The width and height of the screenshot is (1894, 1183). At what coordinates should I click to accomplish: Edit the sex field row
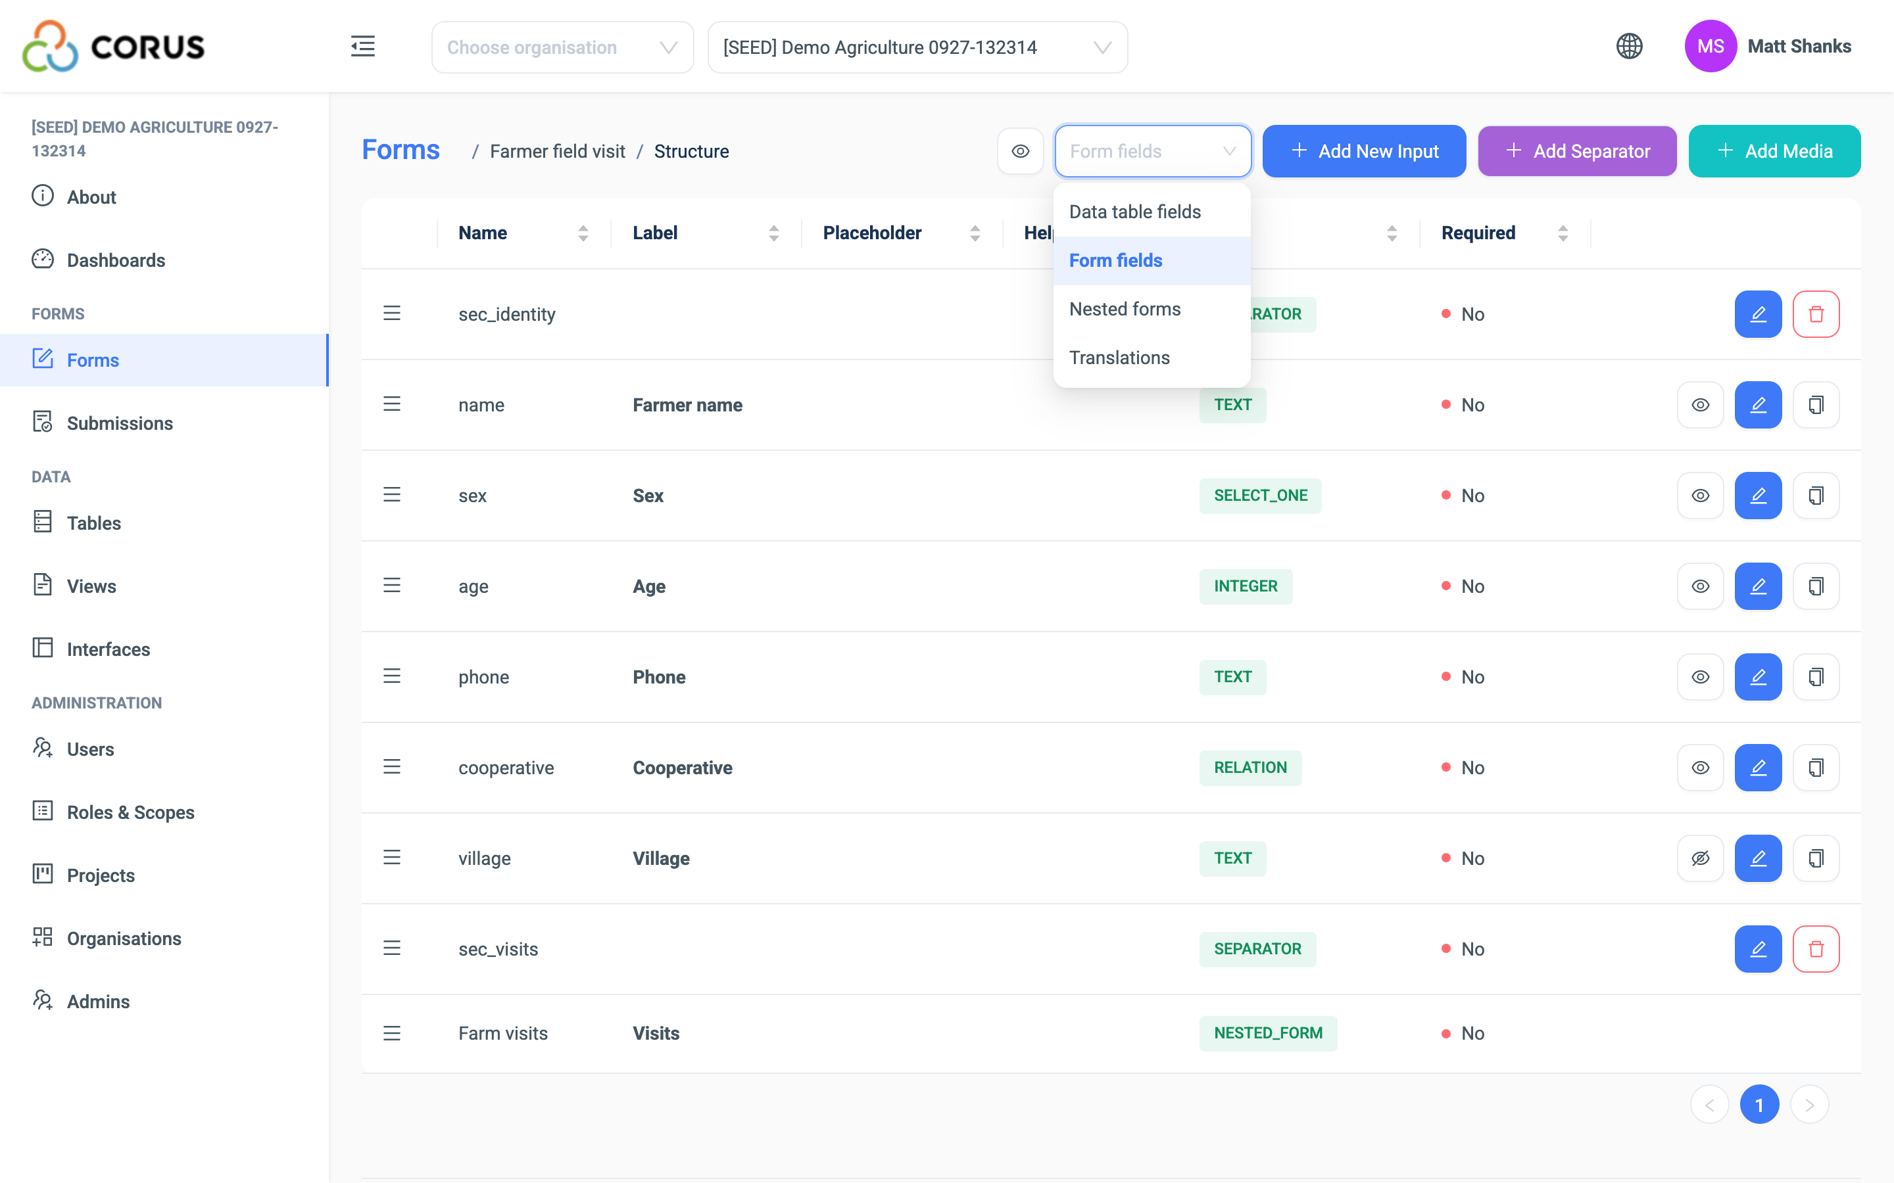(1758, 496)
